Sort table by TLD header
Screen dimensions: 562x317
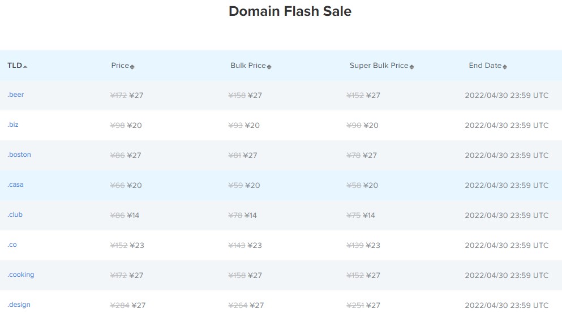[15, 66]
